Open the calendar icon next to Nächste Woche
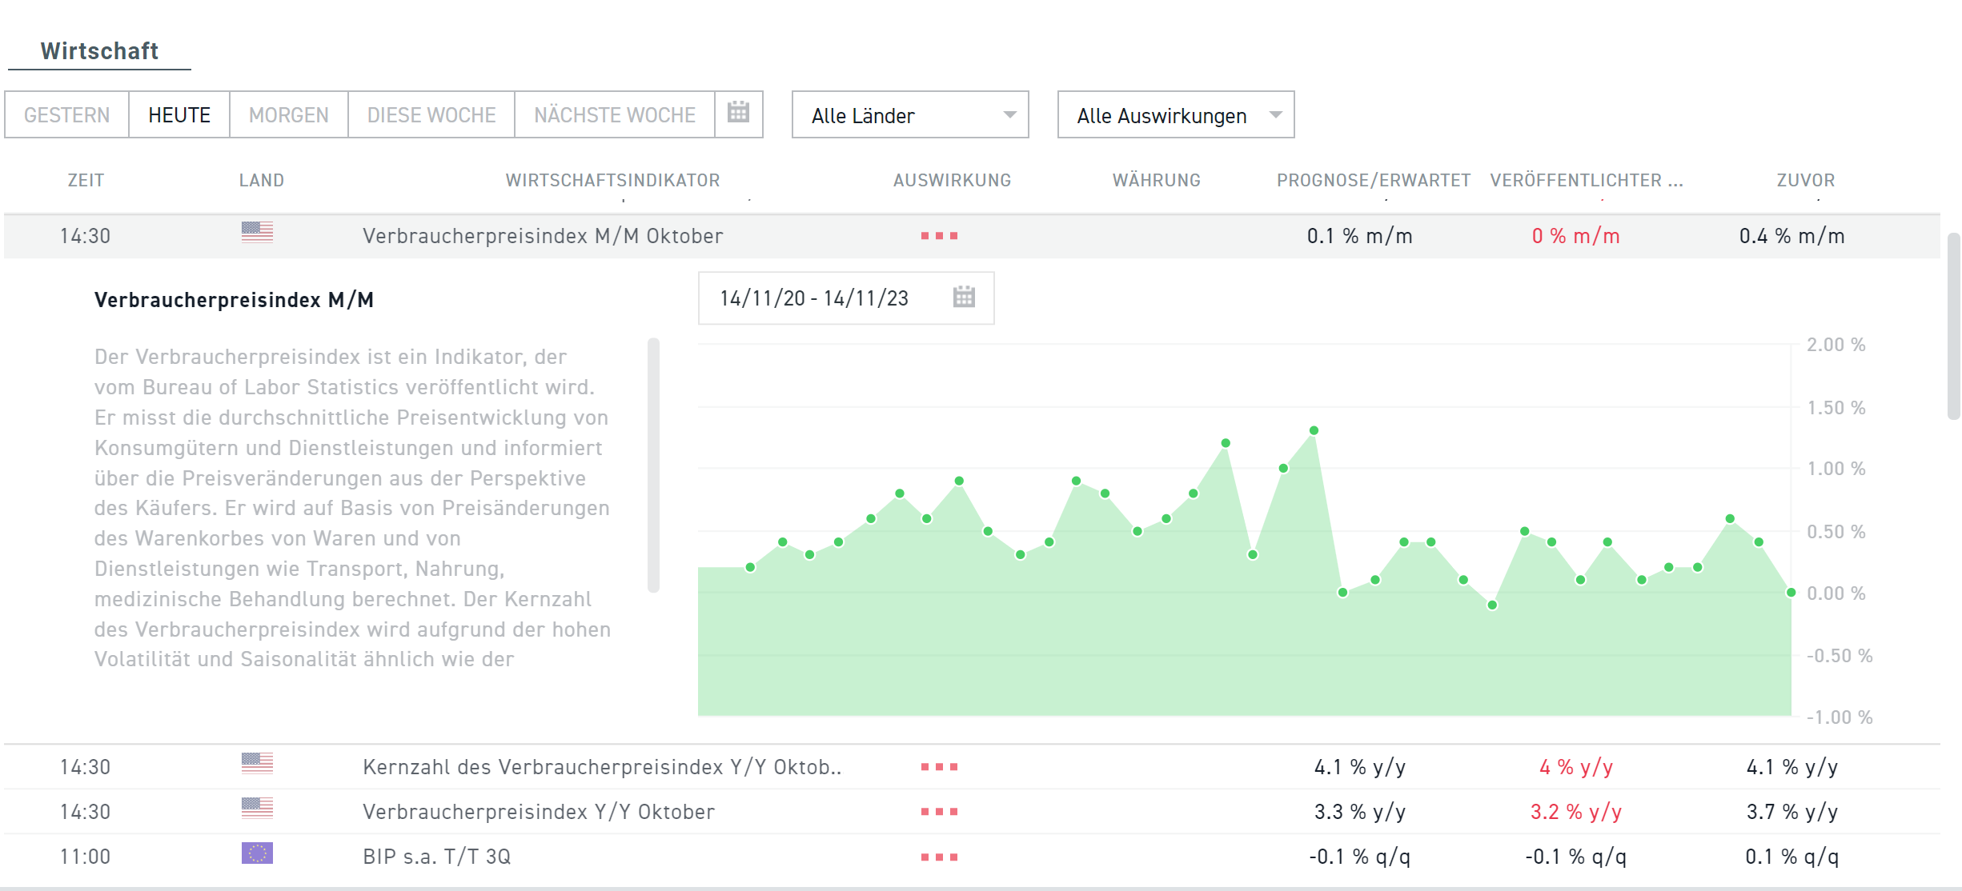The image size is (1962, 891). (x=738, y=113)
